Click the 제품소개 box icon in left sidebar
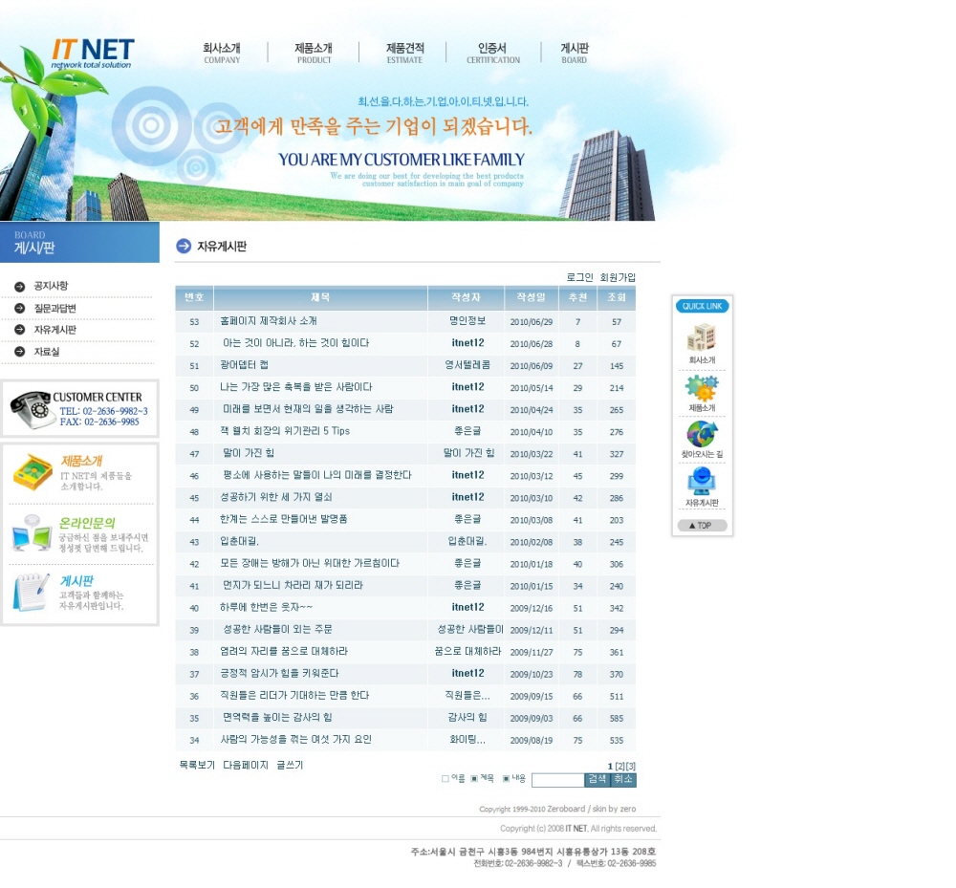 point(33,472)
